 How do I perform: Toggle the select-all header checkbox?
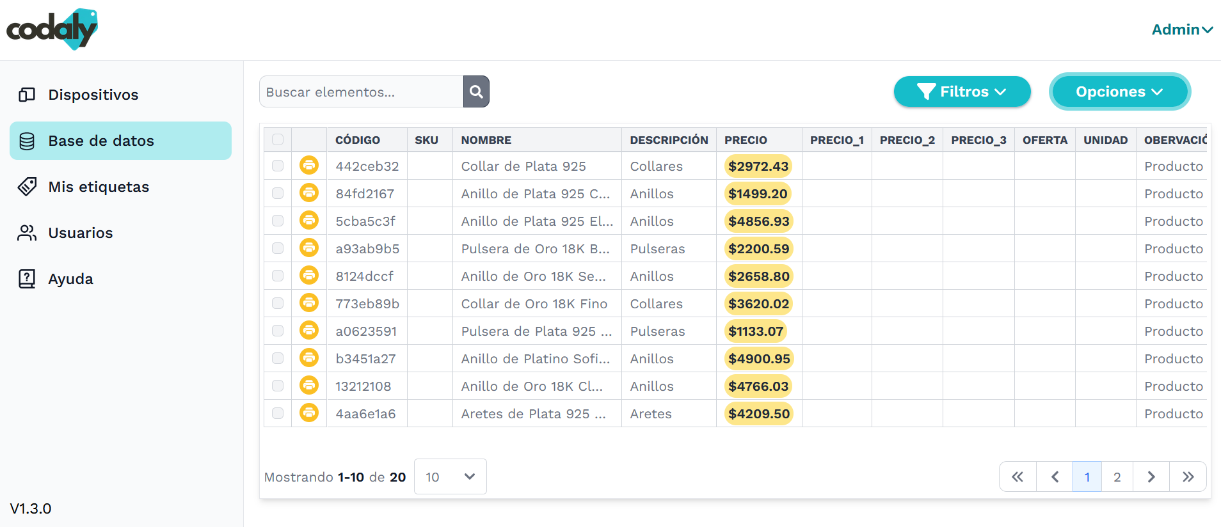tap(278, 139)
